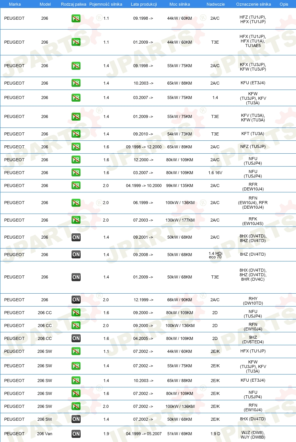Image resolution: width=296 pixels, height=442 pixels.
Task: Click petrol icon for 206 1.4 03.2007 row
Action: pyautogui.click(x=76, y=98)
